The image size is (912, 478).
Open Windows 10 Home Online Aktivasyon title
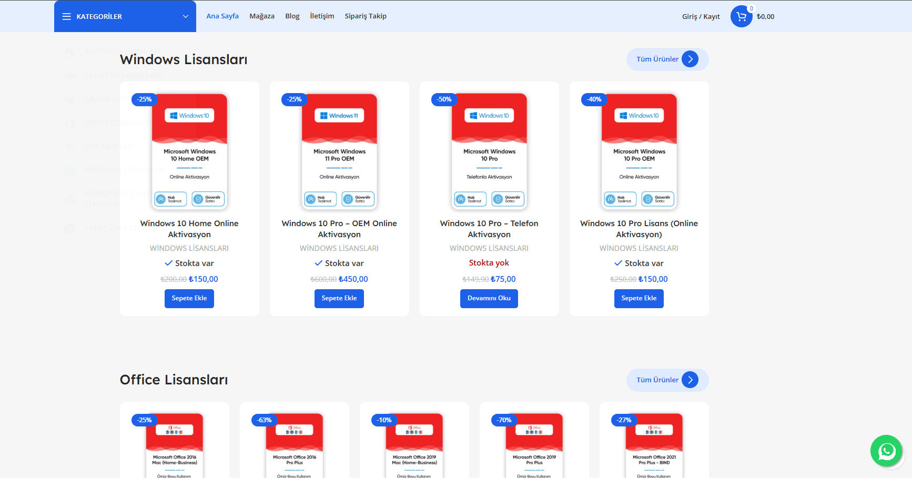coord(189,229)
